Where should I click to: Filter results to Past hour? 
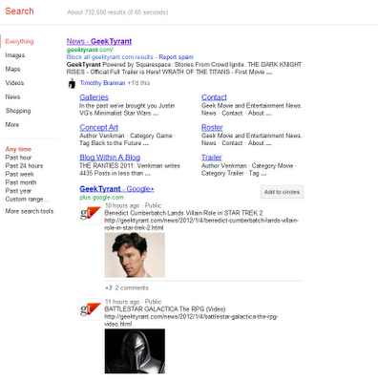tap(18, 158)
